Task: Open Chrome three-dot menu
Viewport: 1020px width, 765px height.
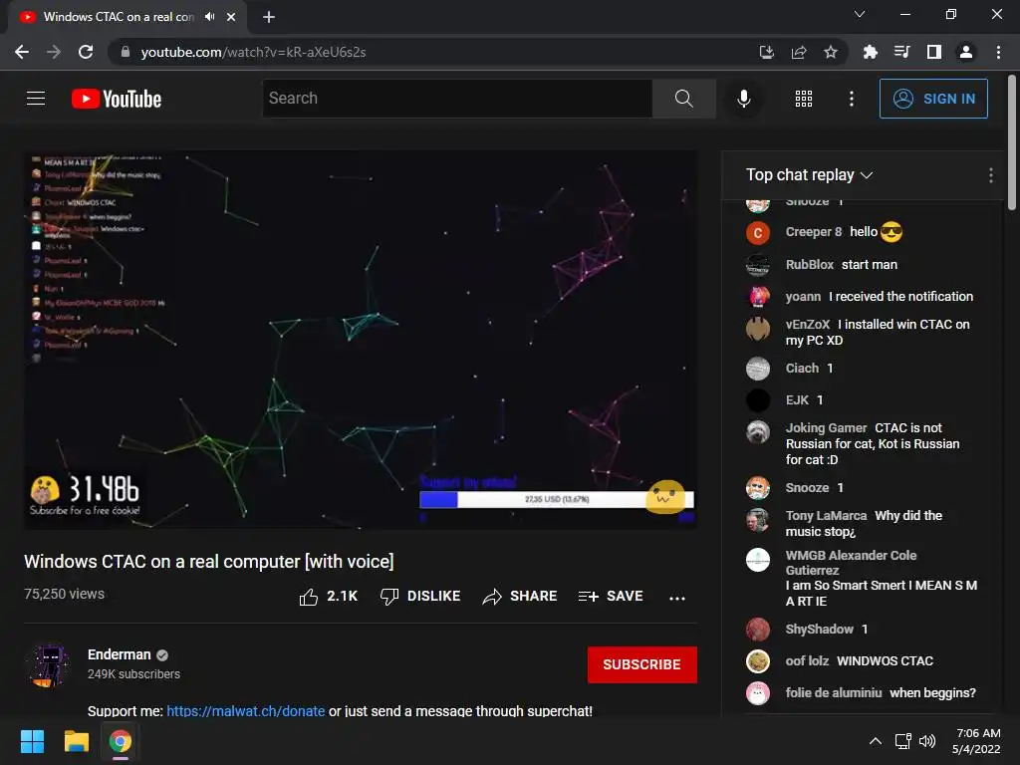Action: click(998, 52)
